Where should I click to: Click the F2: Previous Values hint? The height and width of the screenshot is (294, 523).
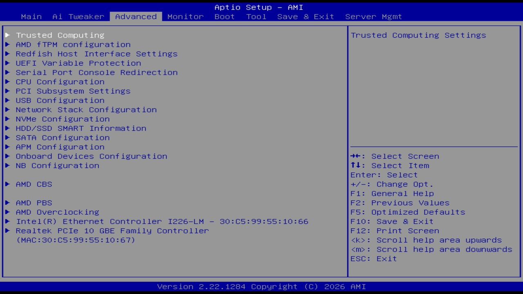(x=400, y=203)
